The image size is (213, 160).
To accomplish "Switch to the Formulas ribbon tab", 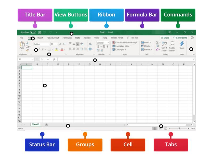I will tap(67, 38).
